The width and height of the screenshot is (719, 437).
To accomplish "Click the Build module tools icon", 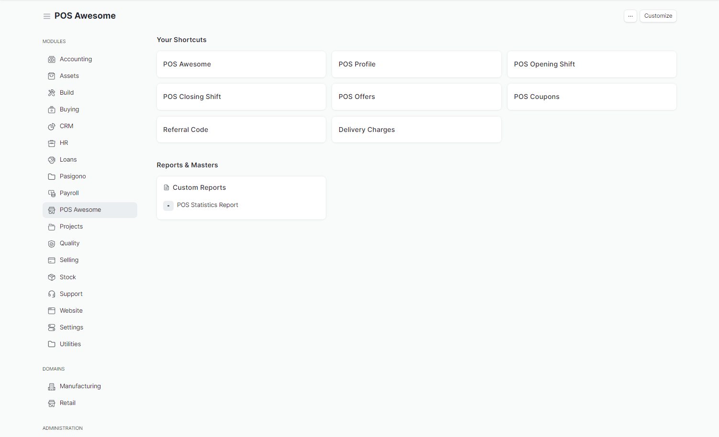I will (52, 93).
